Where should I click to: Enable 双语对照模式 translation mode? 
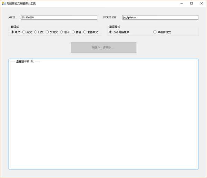pyautogui.click(x=119, y=32)
